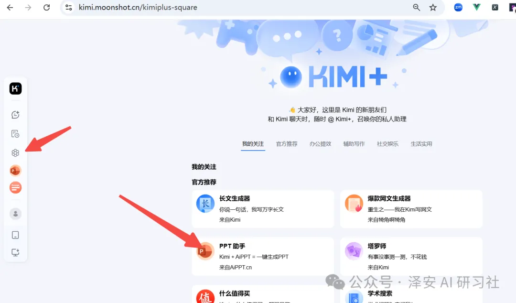This screenshot has height=303, width=516.
Task: Open Kimi+ square icon in sidebar
Action: point(15,153)
